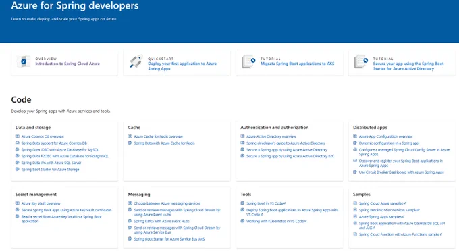The image size is (459, 252).
Task: Open Secure your app using the Spring Boot Starter tutorial
Action: click(x=408, y=66)
